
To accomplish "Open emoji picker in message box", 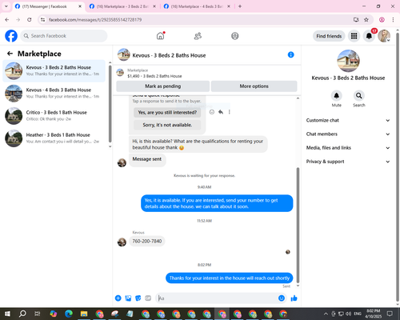I will point(282,298).
